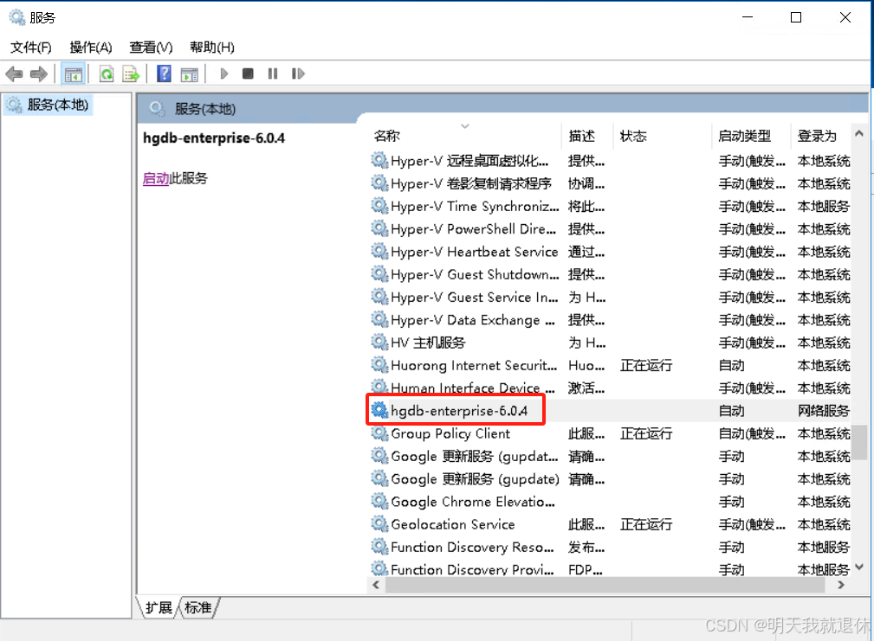Click the horizontal scrollbar left arrow
874x641 pixels.
click(376, 585)
